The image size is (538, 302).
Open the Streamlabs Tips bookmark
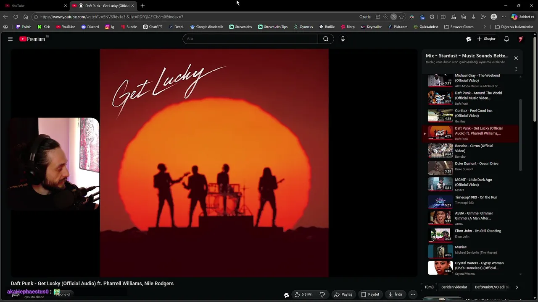(x=273, y=27)
